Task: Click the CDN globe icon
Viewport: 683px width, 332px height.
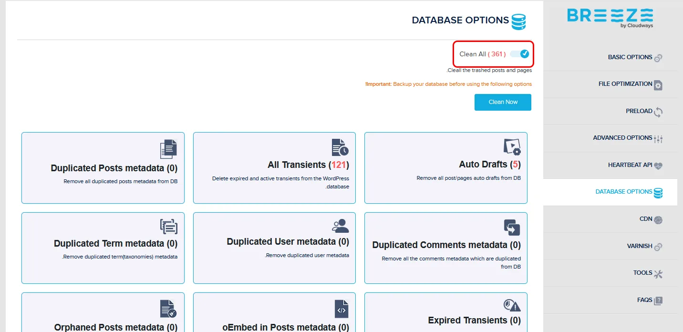Action: (658, 220)
